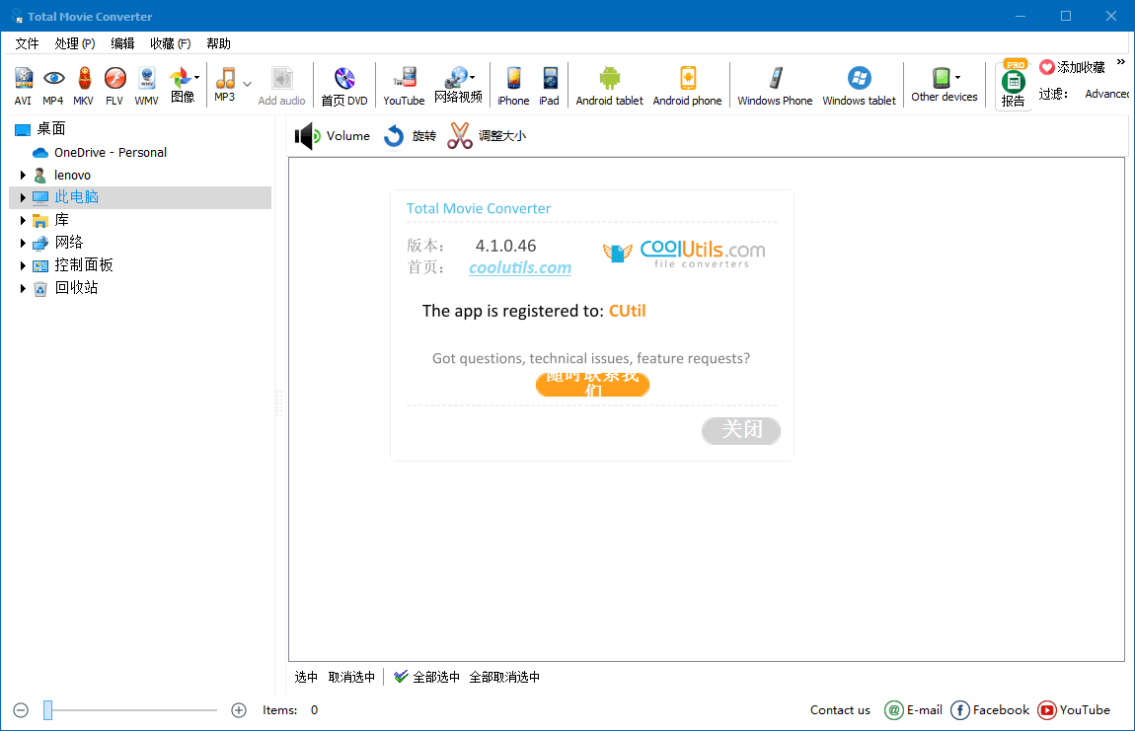Select the AVI output format
Screen dimensions: 1135x731
click(x=23, y=85)
